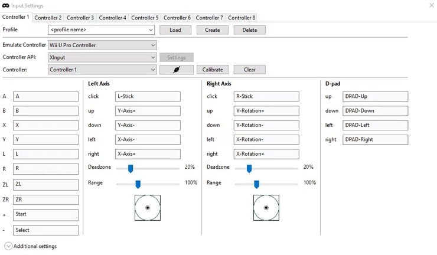Click the DPAD-Up mapping field
Image resolution: width=437 pixels, height=255 pixels.
[x=376, y=96]
